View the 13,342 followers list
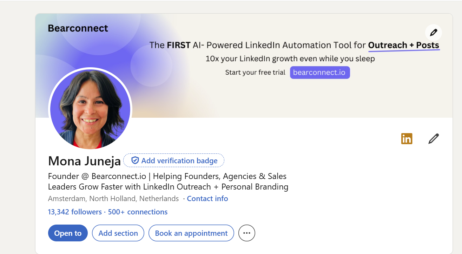Viewport: 462px width, 254px height. click(x=75, y=212)
